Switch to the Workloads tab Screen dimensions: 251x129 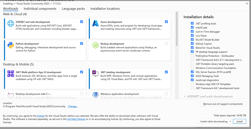[11, 9]
